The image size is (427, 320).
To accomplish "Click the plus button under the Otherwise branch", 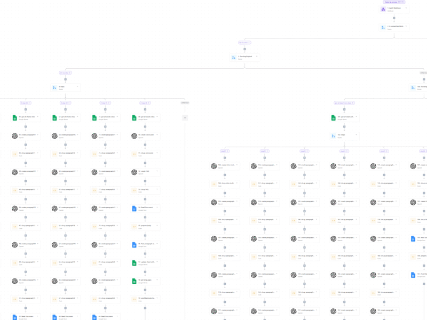I will tap(185, 118).
